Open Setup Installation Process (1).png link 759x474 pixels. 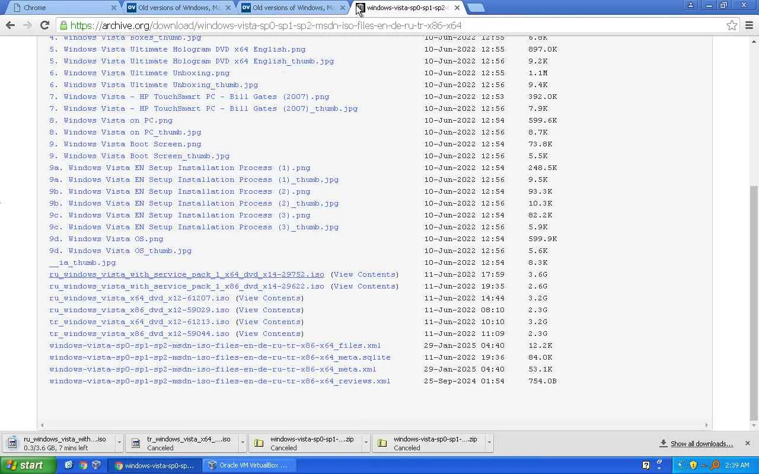(x=180, y=168)
